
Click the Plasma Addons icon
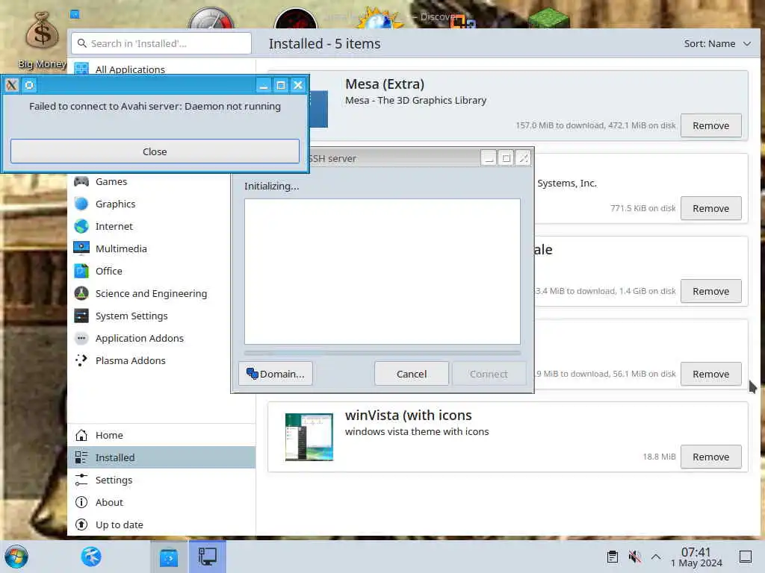pos(81,360)
